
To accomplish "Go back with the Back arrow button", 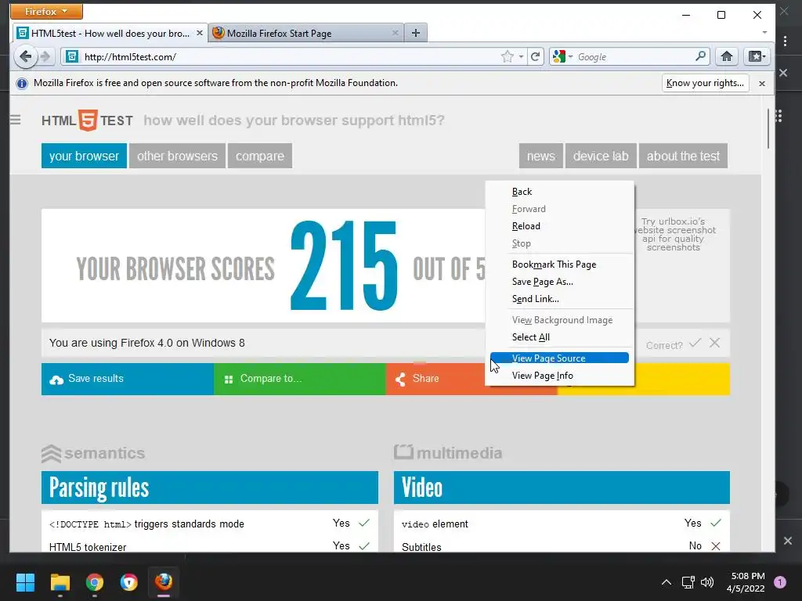I will [x=26, y=56].
